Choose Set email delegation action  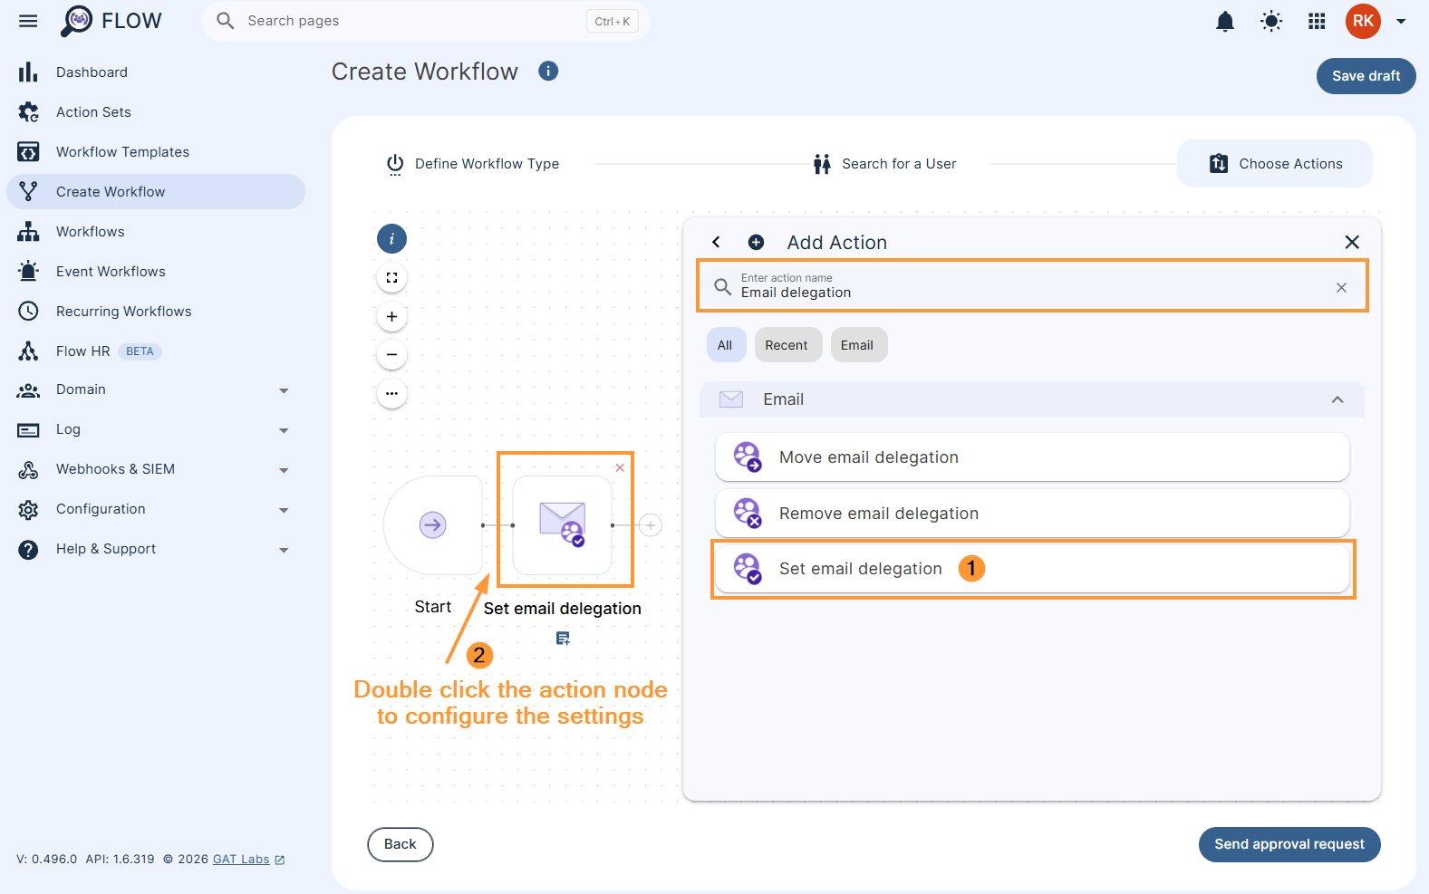pos(1032,569)
